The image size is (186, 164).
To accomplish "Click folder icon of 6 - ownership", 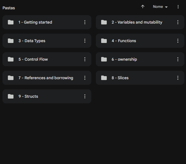I will coord(104,59).
